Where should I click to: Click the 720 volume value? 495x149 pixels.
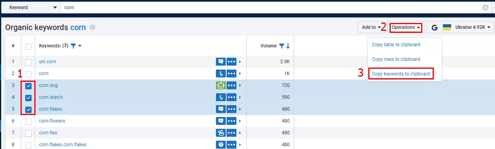coord(286,85)
